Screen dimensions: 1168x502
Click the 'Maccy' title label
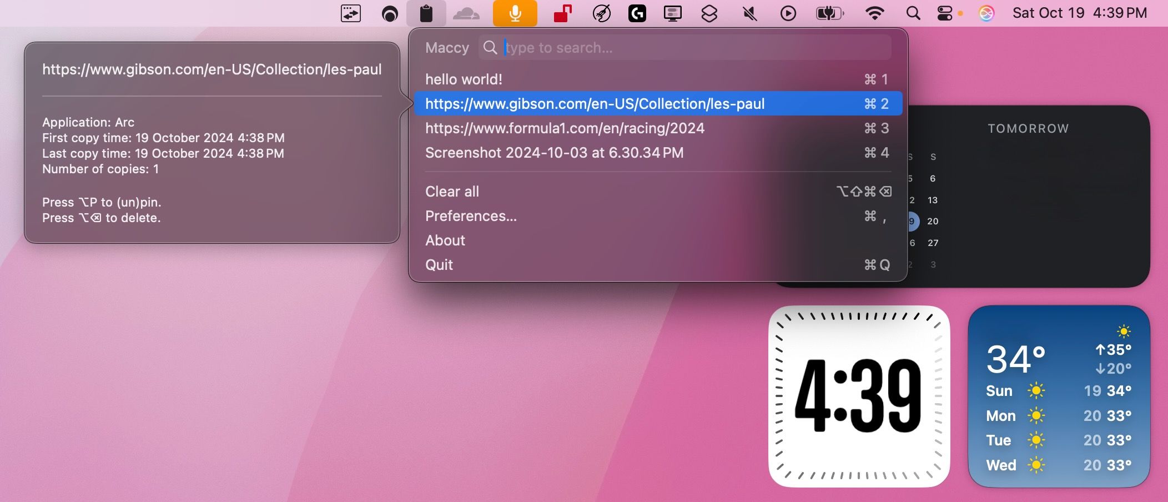pos(447,48)
